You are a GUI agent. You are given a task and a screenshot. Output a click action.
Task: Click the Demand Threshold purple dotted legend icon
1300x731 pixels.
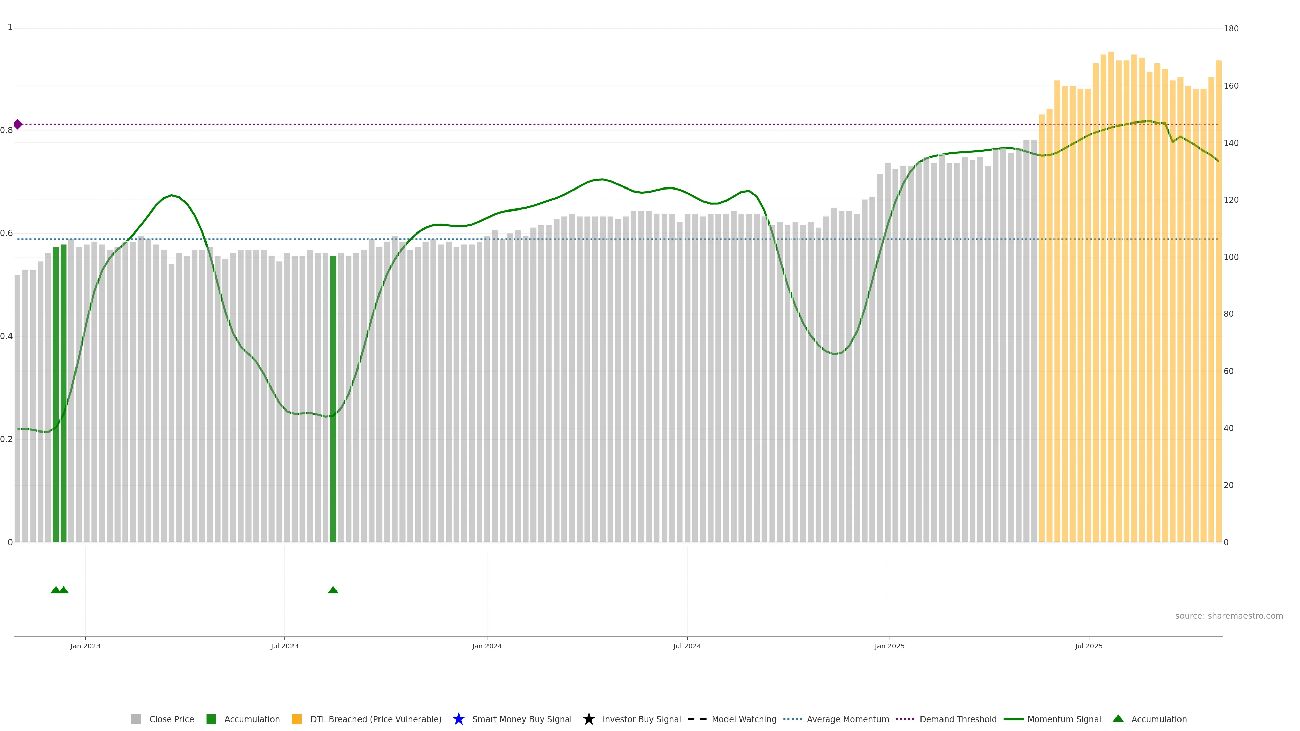point(905,719)
